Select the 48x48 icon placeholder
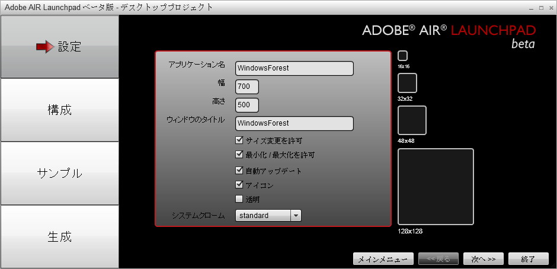The height and width of the screenshot is (269, 557). point(412,120)
